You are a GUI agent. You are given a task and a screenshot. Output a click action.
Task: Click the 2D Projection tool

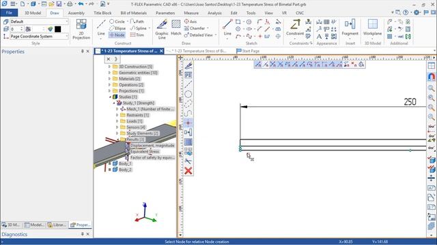pos(81,29)
